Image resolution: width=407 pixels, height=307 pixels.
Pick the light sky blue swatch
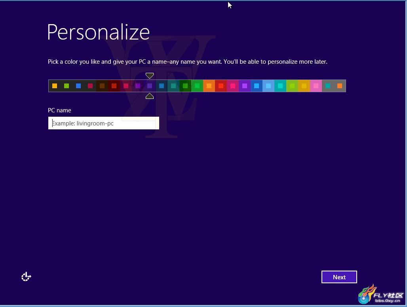268,86
